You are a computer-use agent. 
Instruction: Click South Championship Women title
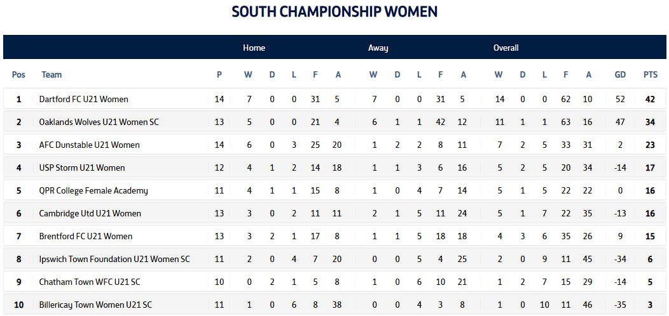pos(334,12)
